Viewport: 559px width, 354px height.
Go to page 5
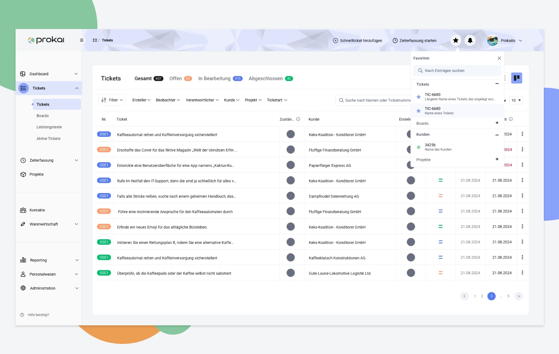(508, 296)
